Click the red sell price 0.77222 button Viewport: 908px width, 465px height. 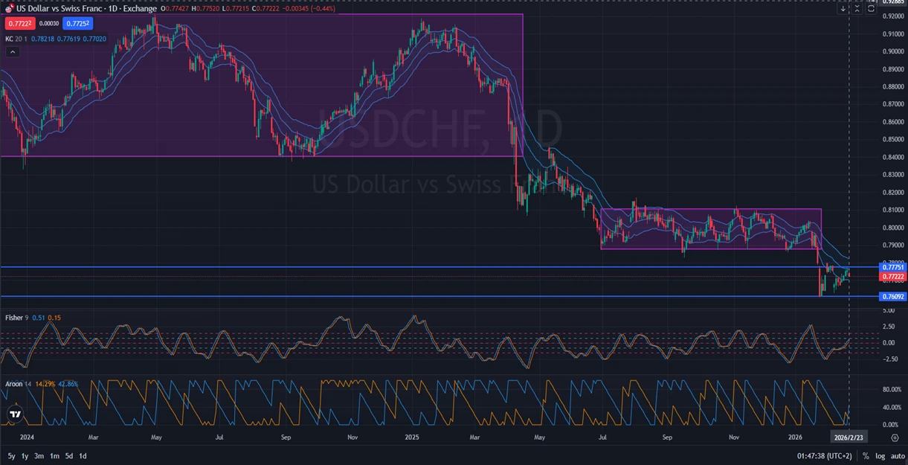pos(19,24)
